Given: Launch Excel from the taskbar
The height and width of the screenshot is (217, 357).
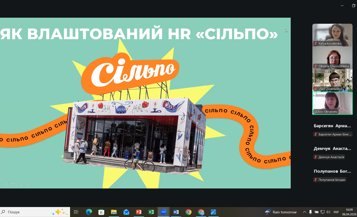Looking at the screenshot, I should click(151, 212).
